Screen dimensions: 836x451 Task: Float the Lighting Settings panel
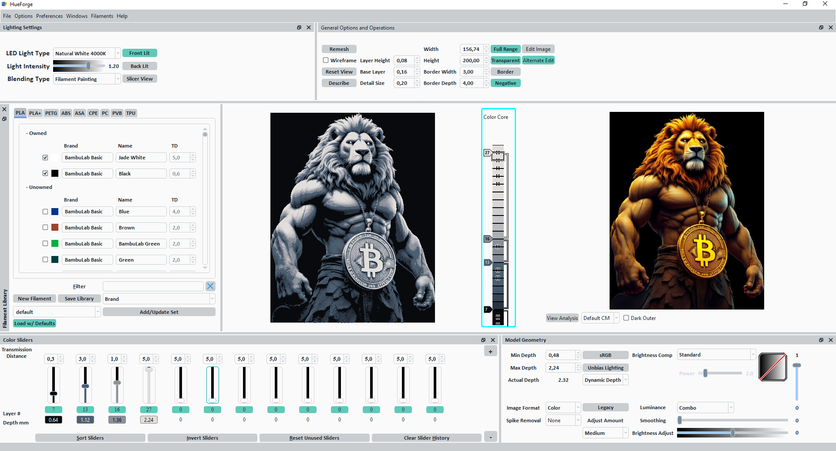pos(299,27)
